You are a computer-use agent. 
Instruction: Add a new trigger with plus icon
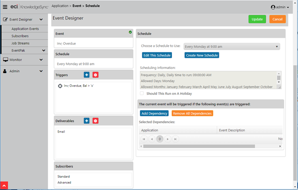tap(86, 75)
